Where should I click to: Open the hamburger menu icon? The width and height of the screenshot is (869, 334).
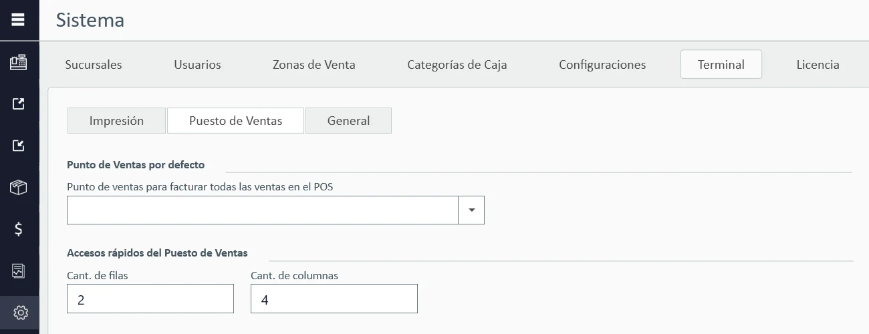click(x=19, y=19)
